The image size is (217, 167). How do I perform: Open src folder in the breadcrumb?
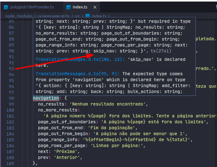tap(77, 16)
